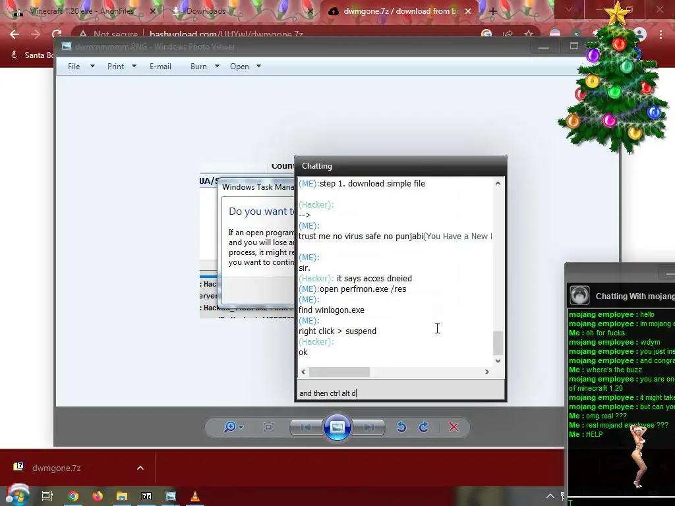The width and height of the screenshot is (675, 506).
Task: Click the vertical scrollbar thumb in Chatting
Action: point(498,343)
